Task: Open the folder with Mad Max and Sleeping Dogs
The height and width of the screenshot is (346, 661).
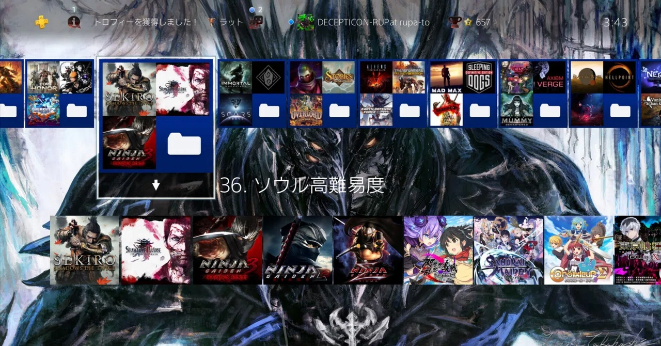Action: (x=463, y=93)
